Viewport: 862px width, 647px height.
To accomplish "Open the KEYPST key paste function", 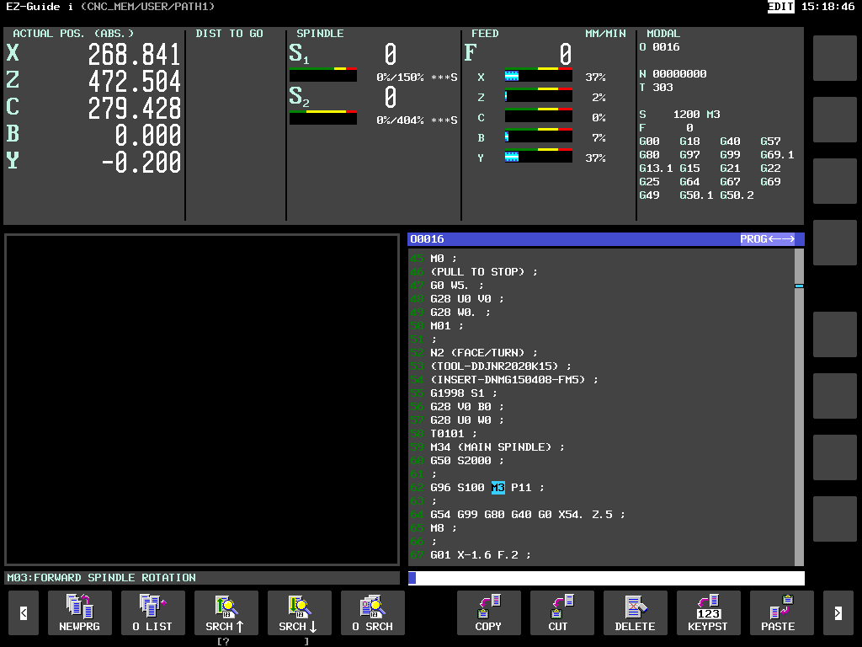I will tap(709, 613).
